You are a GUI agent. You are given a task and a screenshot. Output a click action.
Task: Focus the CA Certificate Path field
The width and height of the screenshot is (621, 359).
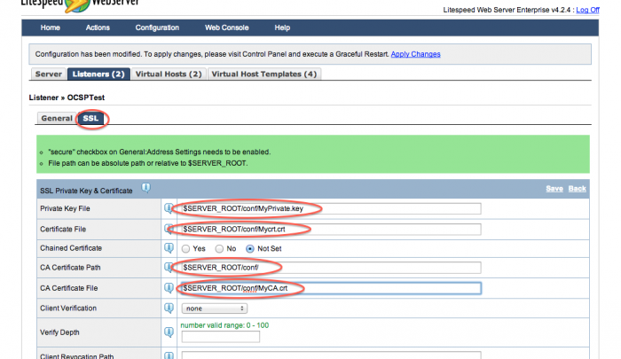pos(331,268)
